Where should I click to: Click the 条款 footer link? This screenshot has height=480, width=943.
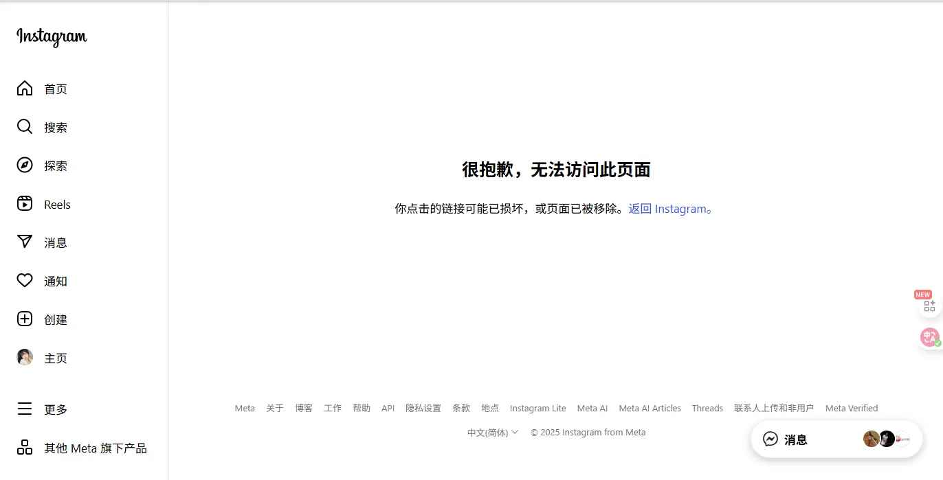pyautogui.click(x=461, y=408)
